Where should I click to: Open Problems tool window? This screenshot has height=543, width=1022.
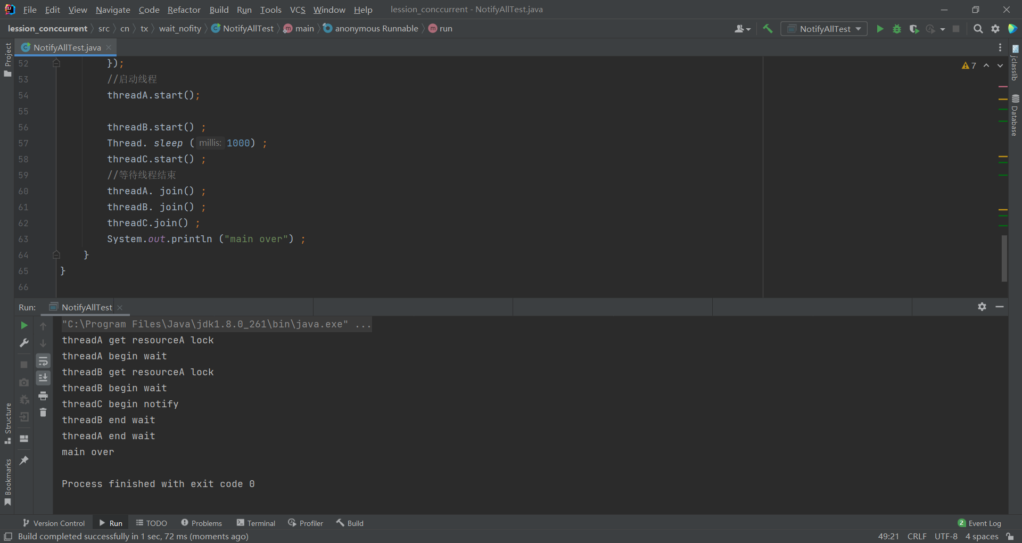pyautogui.click(x=201, y=523)
